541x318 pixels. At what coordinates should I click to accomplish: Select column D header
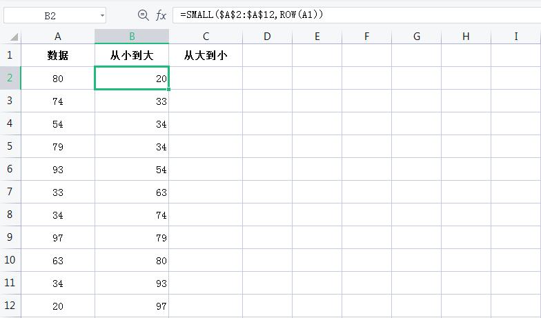click(x=268, y=37)
